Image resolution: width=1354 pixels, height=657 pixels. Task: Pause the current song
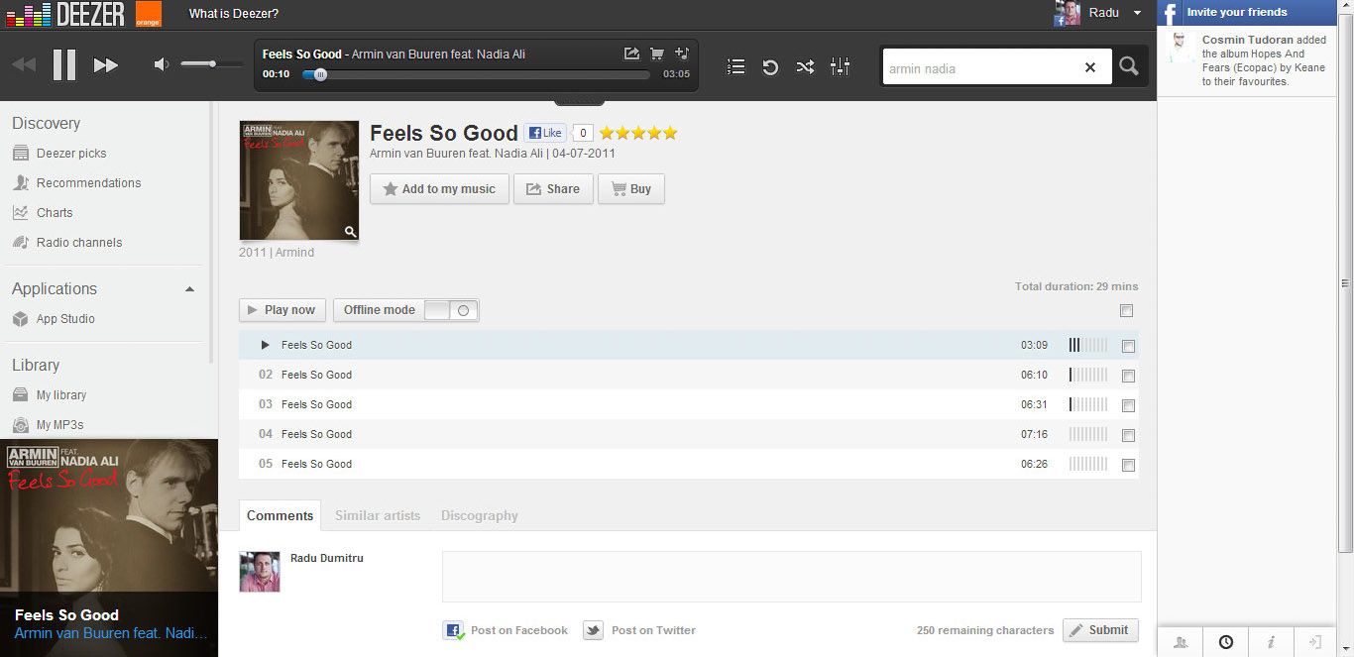(x=64, y=64)
